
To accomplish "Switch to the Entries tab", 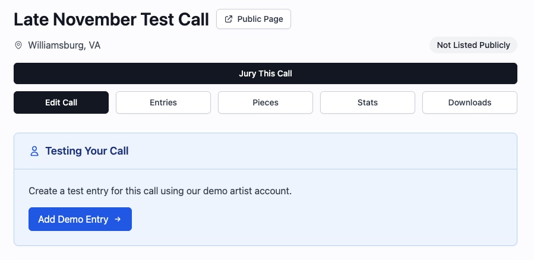I will click(163, 102).
